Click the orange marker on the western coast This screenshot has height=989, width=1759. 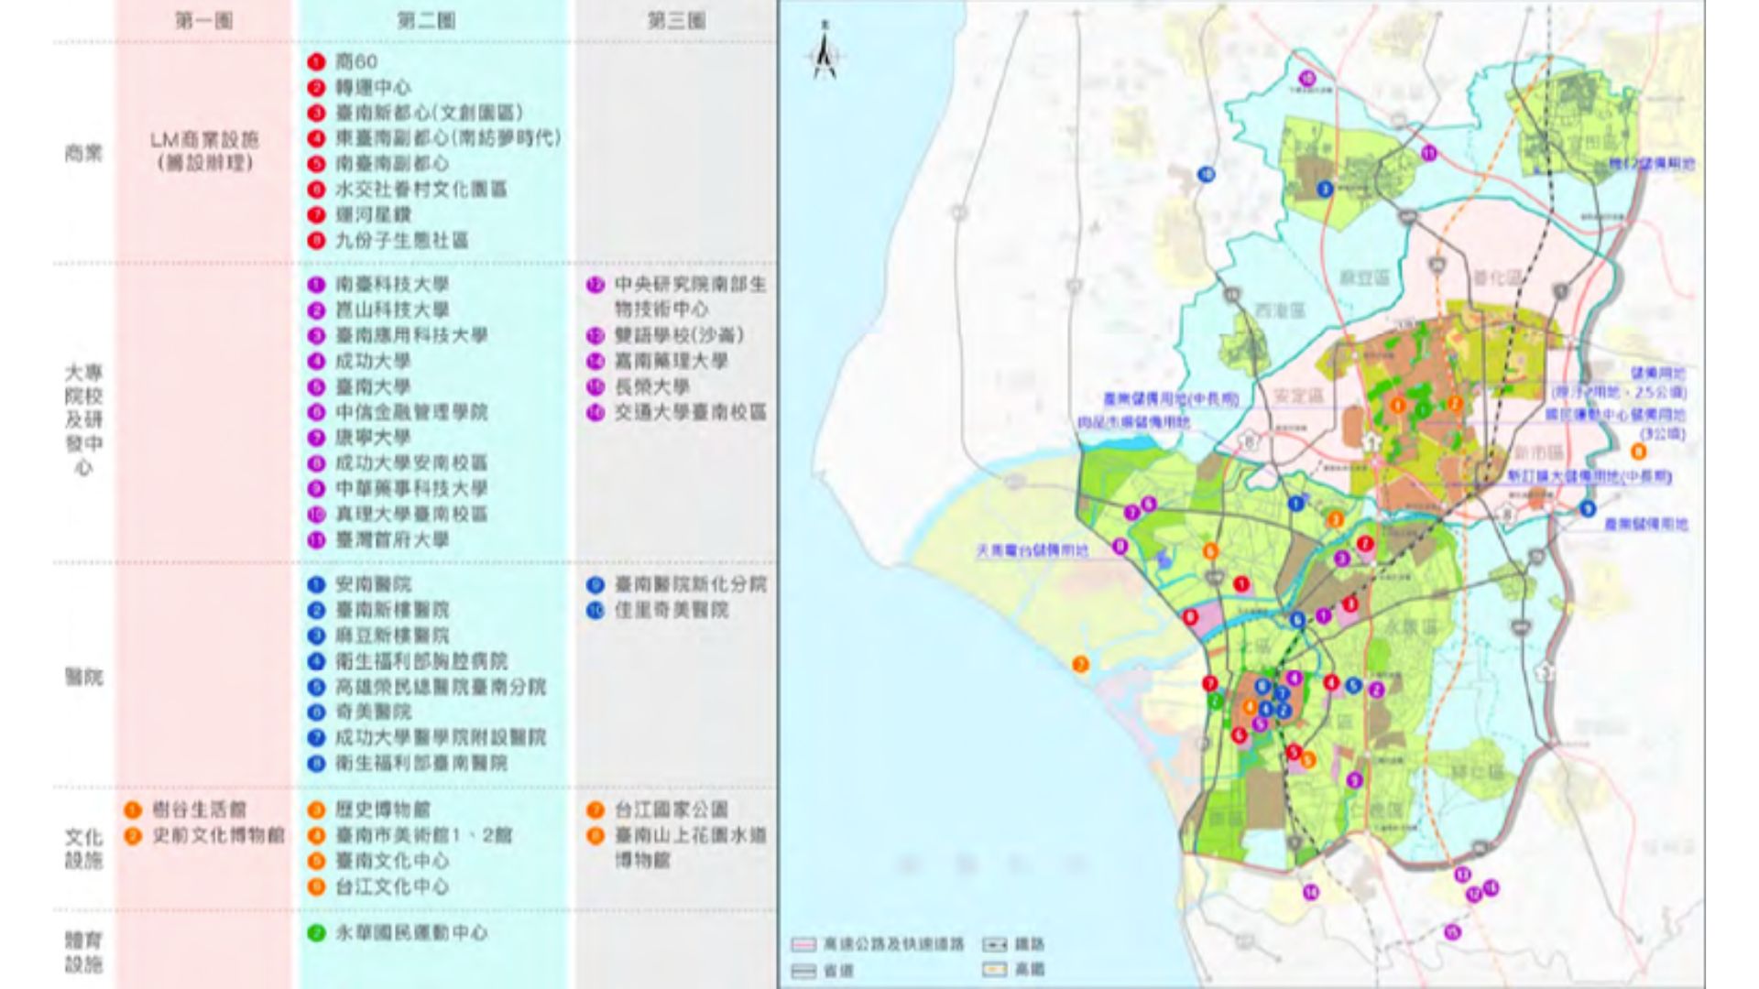[1081, 665]
